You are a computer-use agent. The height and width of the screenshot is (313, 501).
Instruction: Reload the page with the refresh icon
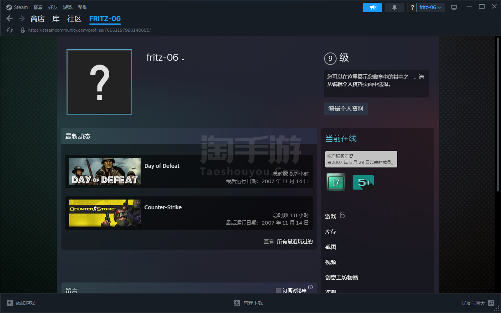pos(10,30)
